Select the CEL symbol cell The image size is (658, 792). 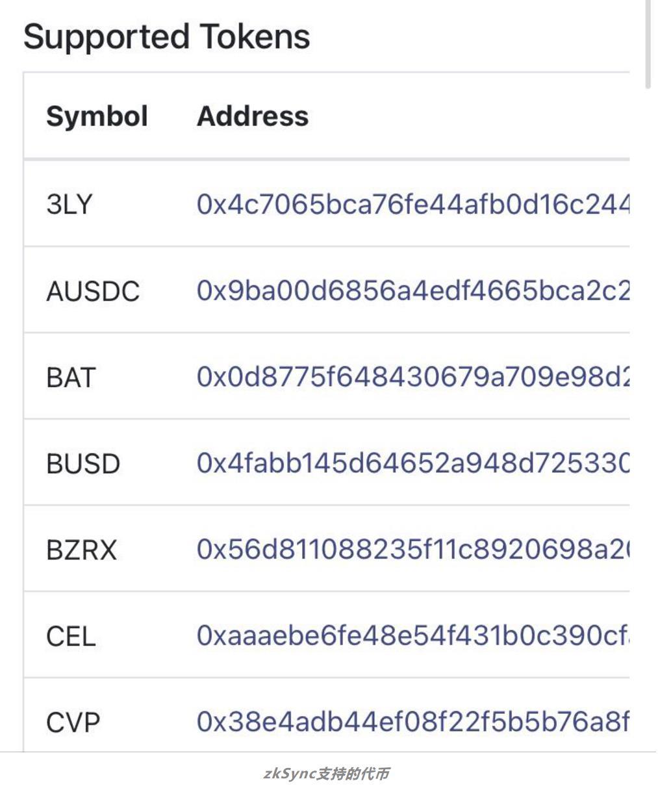pos(71,636)
